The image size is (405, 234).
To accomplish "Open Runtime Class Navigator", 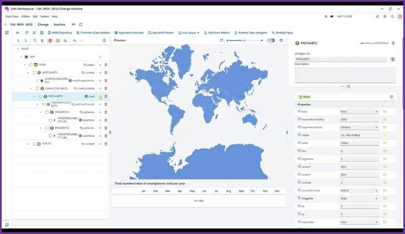I will 251,33.
